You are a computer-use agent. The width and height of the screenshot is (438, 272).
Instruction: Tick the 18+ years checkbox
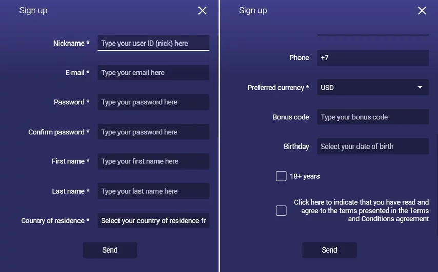(x=281, y=176)
